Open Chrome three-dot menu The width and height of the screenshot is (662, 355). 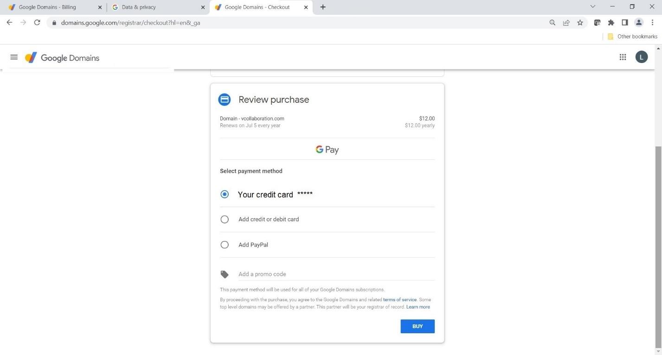tap(652, 22)
